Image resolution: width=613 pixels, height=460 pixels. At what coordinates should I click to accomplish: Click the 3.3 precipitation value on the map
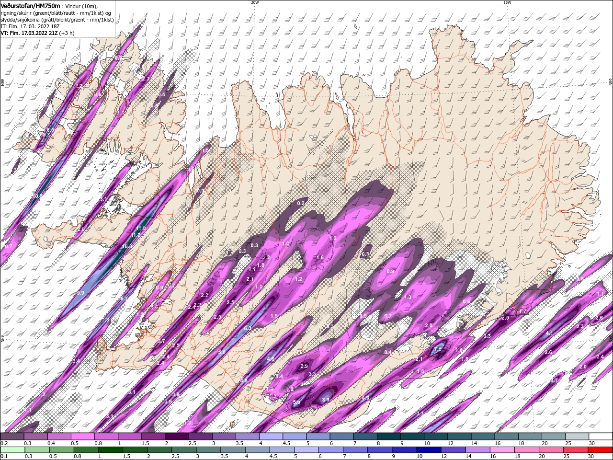coord(487,336)
